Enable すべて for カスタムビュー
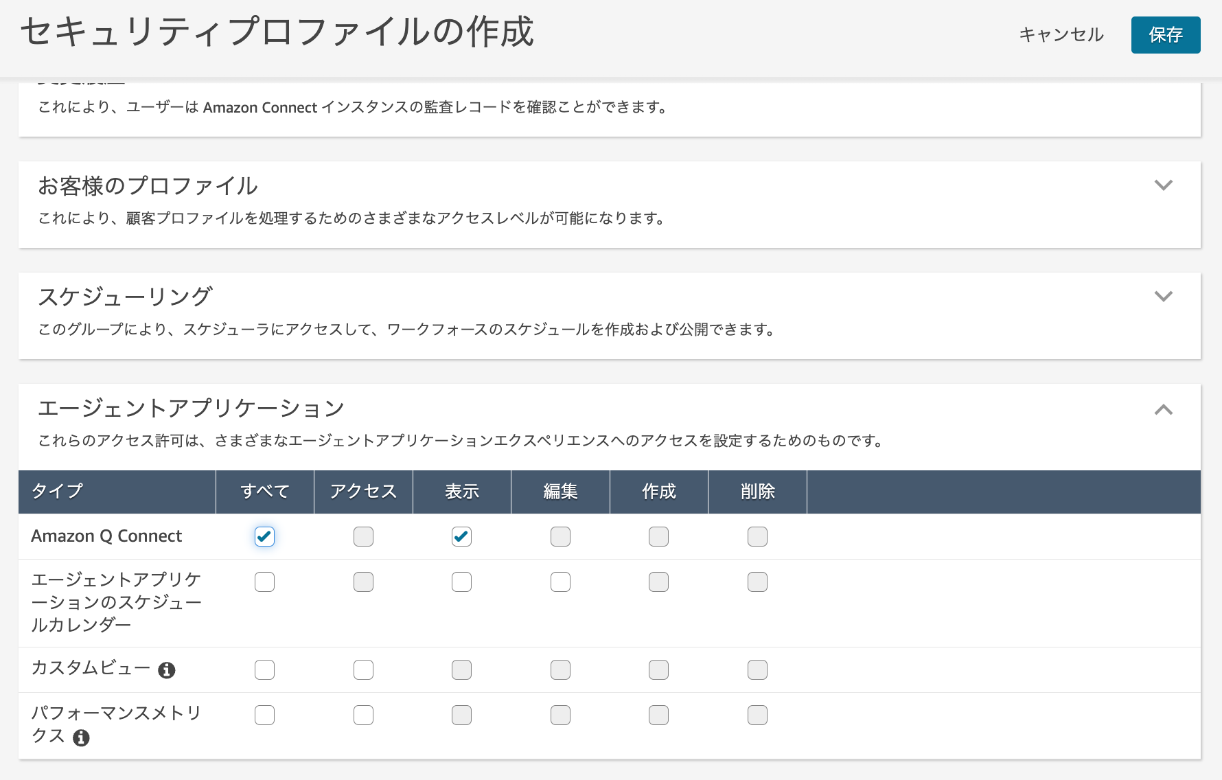This screenshot has height=780, width=1222. point(264,669)
